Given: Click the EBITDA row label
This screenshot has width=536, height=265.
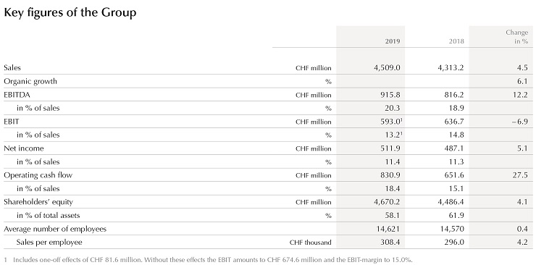Looking at the screenshot, I should pyautogui.click(x=17, y=95).
